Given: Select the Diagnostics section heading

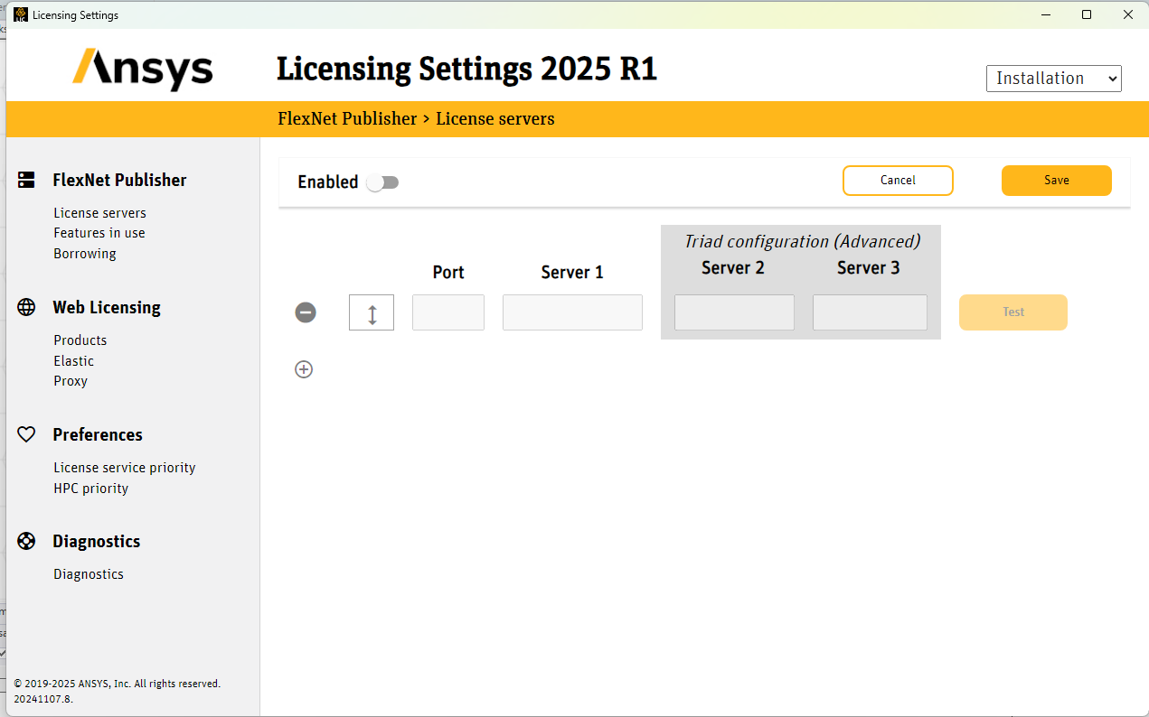Looking at the screenshot, I should [97, 541].
